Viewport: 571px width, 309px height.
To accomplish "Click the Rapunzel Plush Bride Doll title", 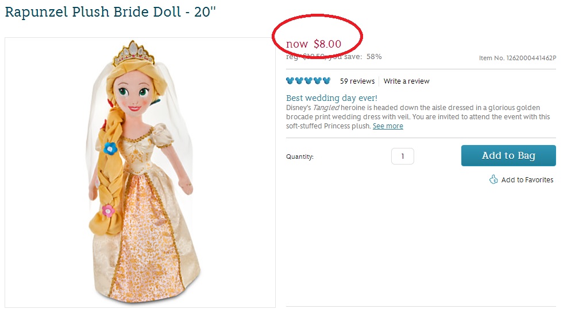I will [x=110, y=12].
